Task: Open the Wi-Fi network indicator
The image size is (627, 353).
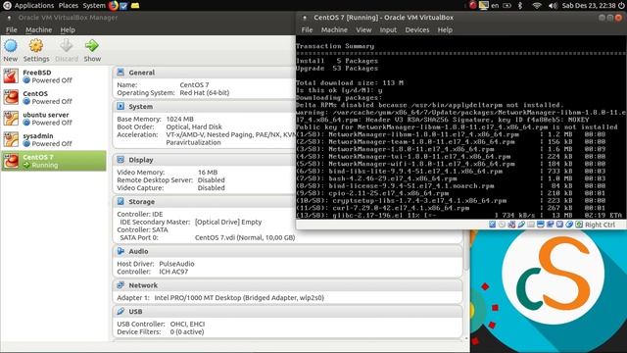Action: [537, 6]
